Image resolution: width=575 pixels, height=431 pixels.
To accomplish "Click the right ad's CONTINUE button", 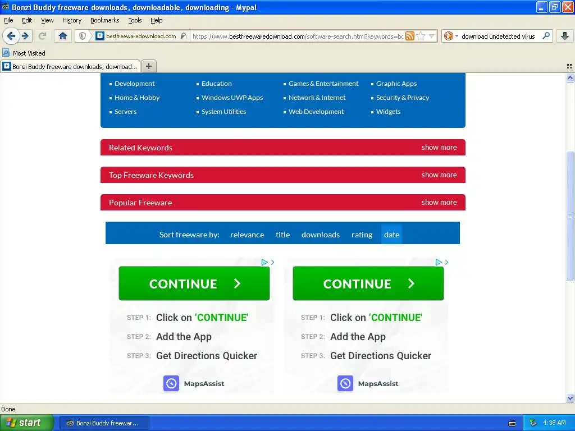I will (368, 283).
